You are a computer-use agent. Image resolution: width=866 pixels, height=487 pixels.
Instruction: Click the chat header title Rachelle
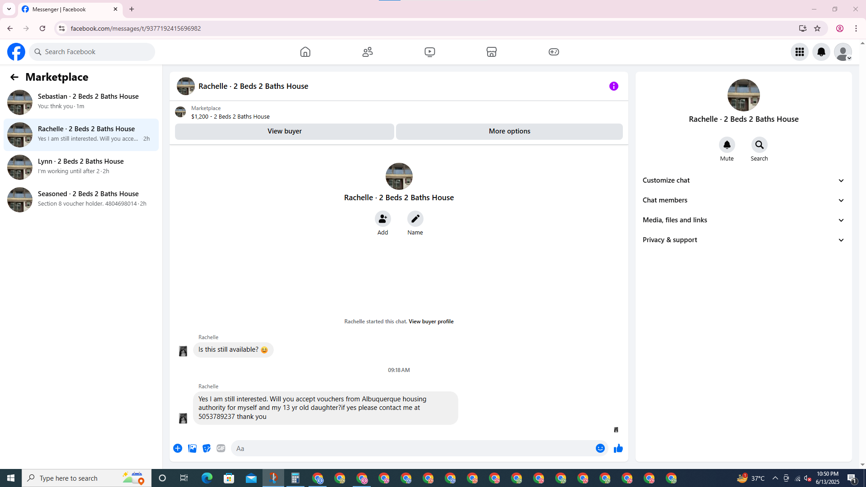[x=253, y=86]
